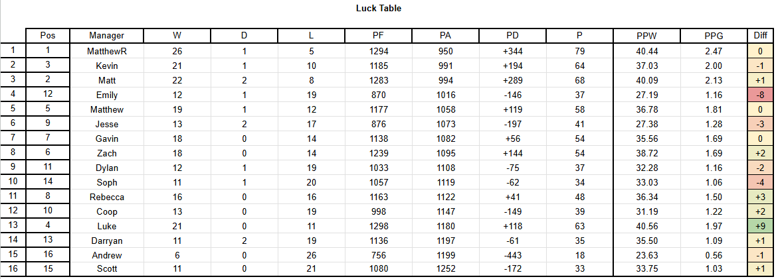Screen dimensions: 776x279
Task: Select the Pos column header
Action: click(x=48, y=36)
